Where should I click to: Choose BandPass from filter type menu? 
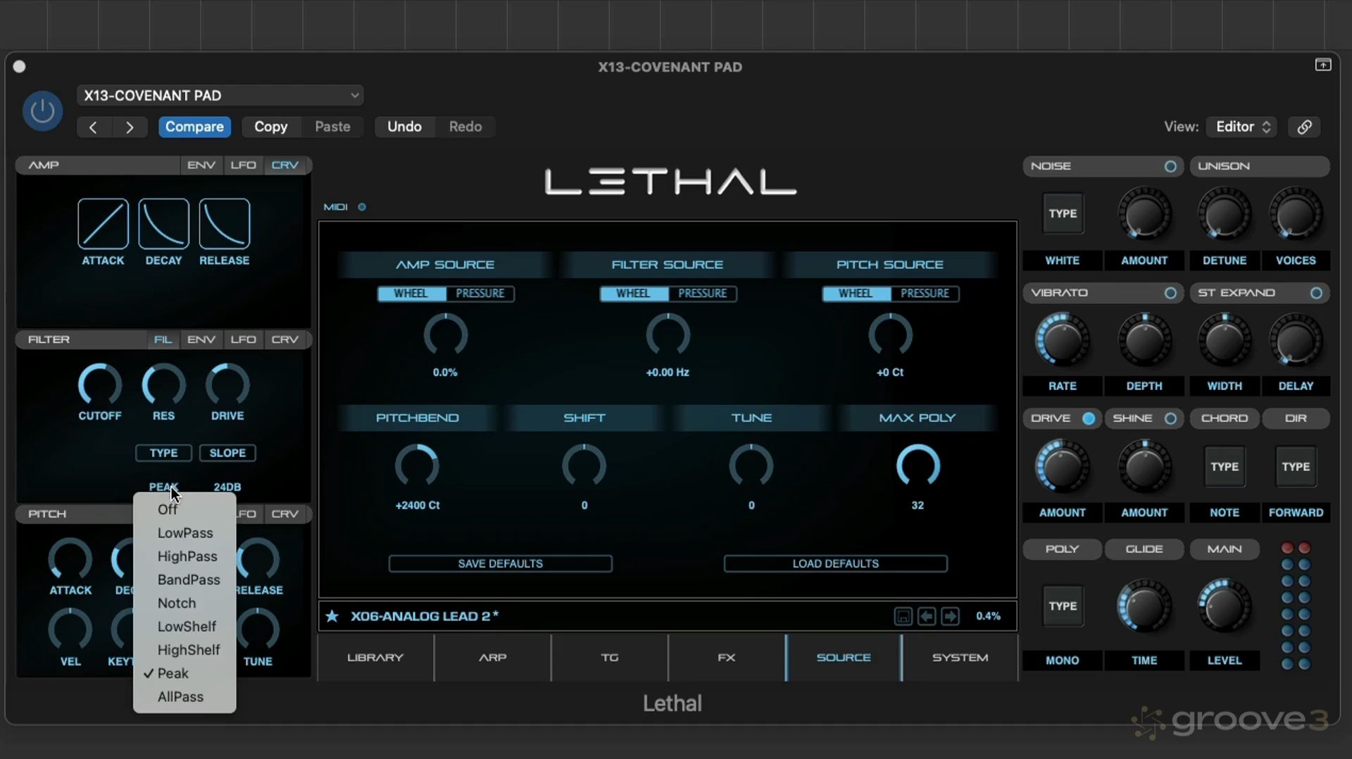coord(184,579)
